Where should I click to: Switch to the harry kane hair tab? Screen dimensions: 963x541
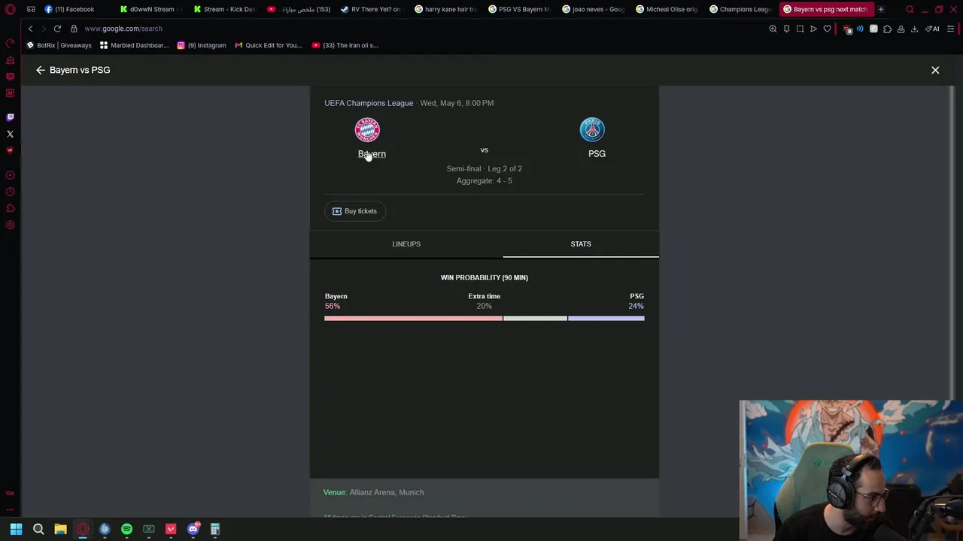[446, 9]
